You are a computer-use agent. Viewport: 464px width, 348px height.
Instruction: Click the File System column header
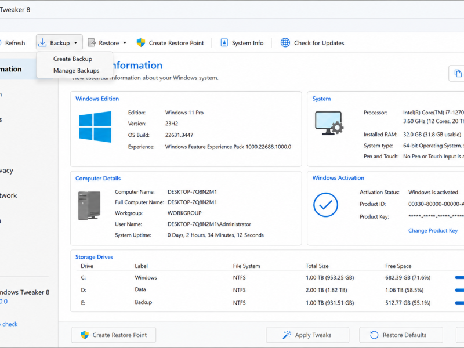pos(246,266)
